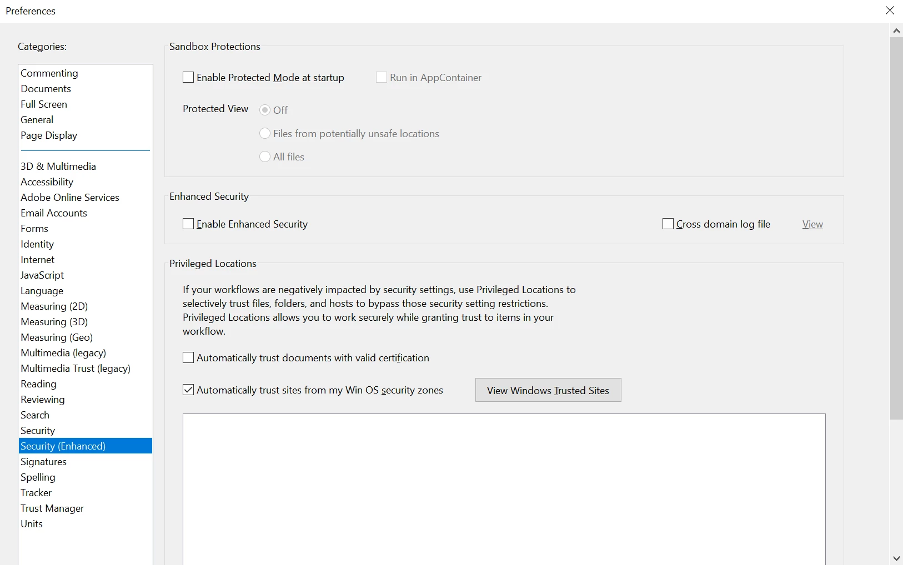This screenshot has width=903, height=565.
Task: Click the highlighted Security (Enhanced) category
Action: tap(86, 446)
